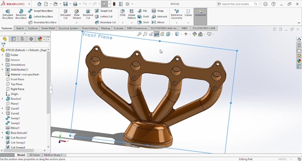The height and width of the screenshot is (161, 302).
Task: Choose the Boundary Boss/Base tool
Action: click(x=42, y=22)
